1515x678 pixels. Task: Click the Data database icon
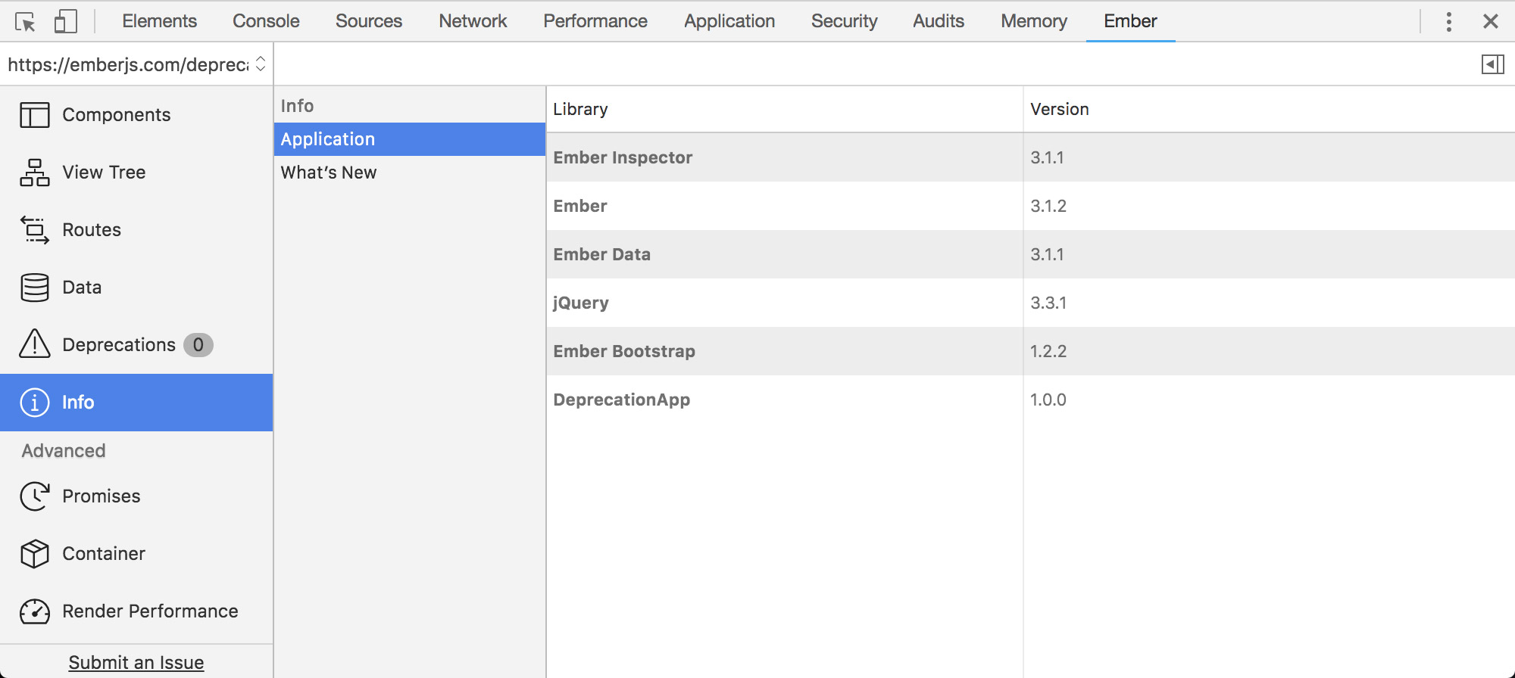pyautogui.click(x=35, y=288)
